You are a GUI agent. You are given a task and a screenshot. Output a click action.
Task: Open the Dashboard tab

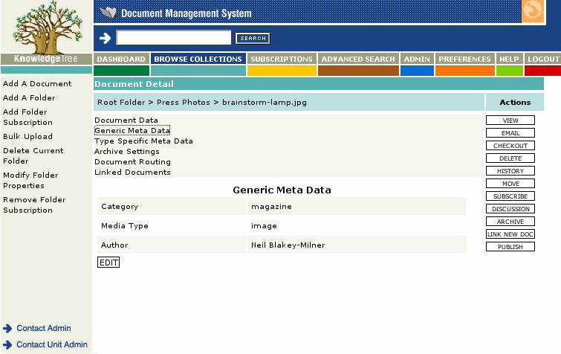click(x=121, y=59)
